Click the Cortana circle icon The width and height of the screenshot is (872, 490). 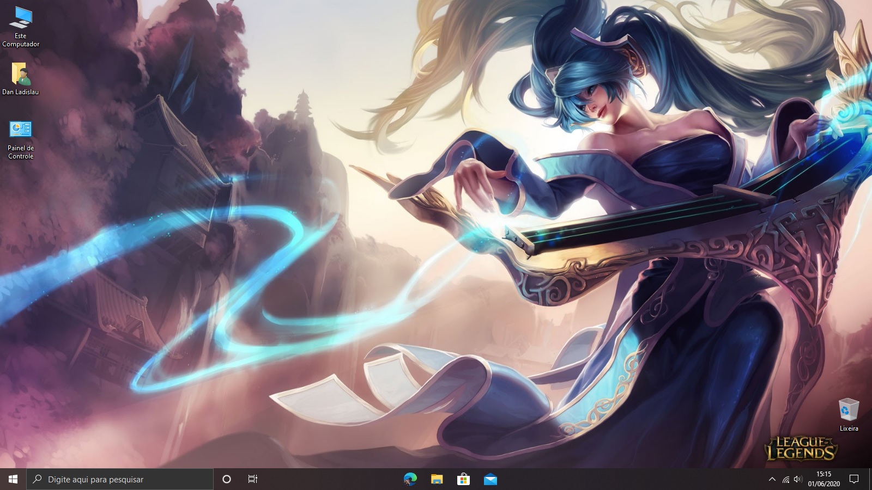point(227,479)
